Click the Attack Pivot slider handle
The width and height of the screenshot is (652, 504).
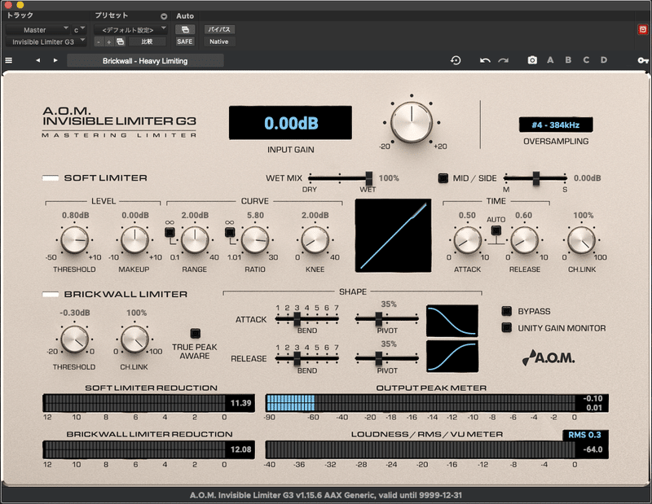click(x=379, y=319)
